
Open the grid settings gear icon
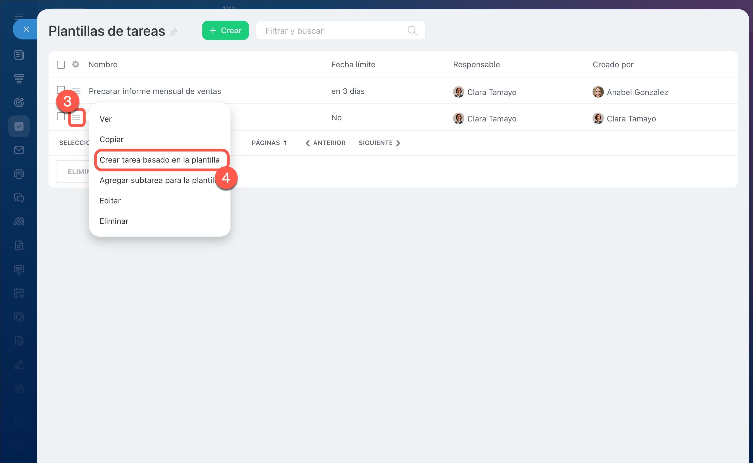tap(76, 64)
